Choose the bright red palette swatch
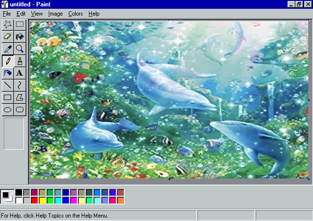The width and height of the screenshot is (313, 221). (34, 200)
